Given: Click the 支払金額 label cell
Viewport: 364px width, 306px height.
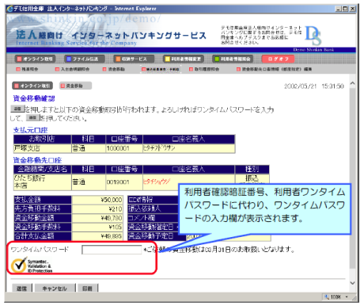Looking at the screenshot, I should tap(43, 200).
